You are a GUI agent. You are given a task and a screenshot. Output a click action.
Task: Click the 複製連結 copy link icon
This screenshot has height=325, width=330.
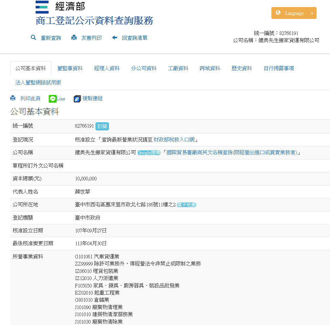pos(77,99)
